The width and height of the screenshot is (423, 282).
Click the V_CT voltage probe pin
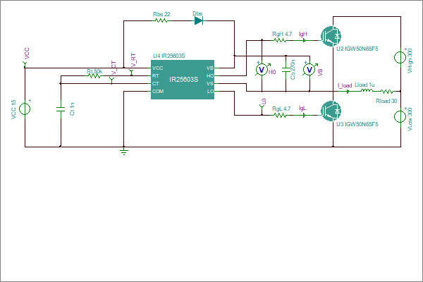click(x=111, y=80)
